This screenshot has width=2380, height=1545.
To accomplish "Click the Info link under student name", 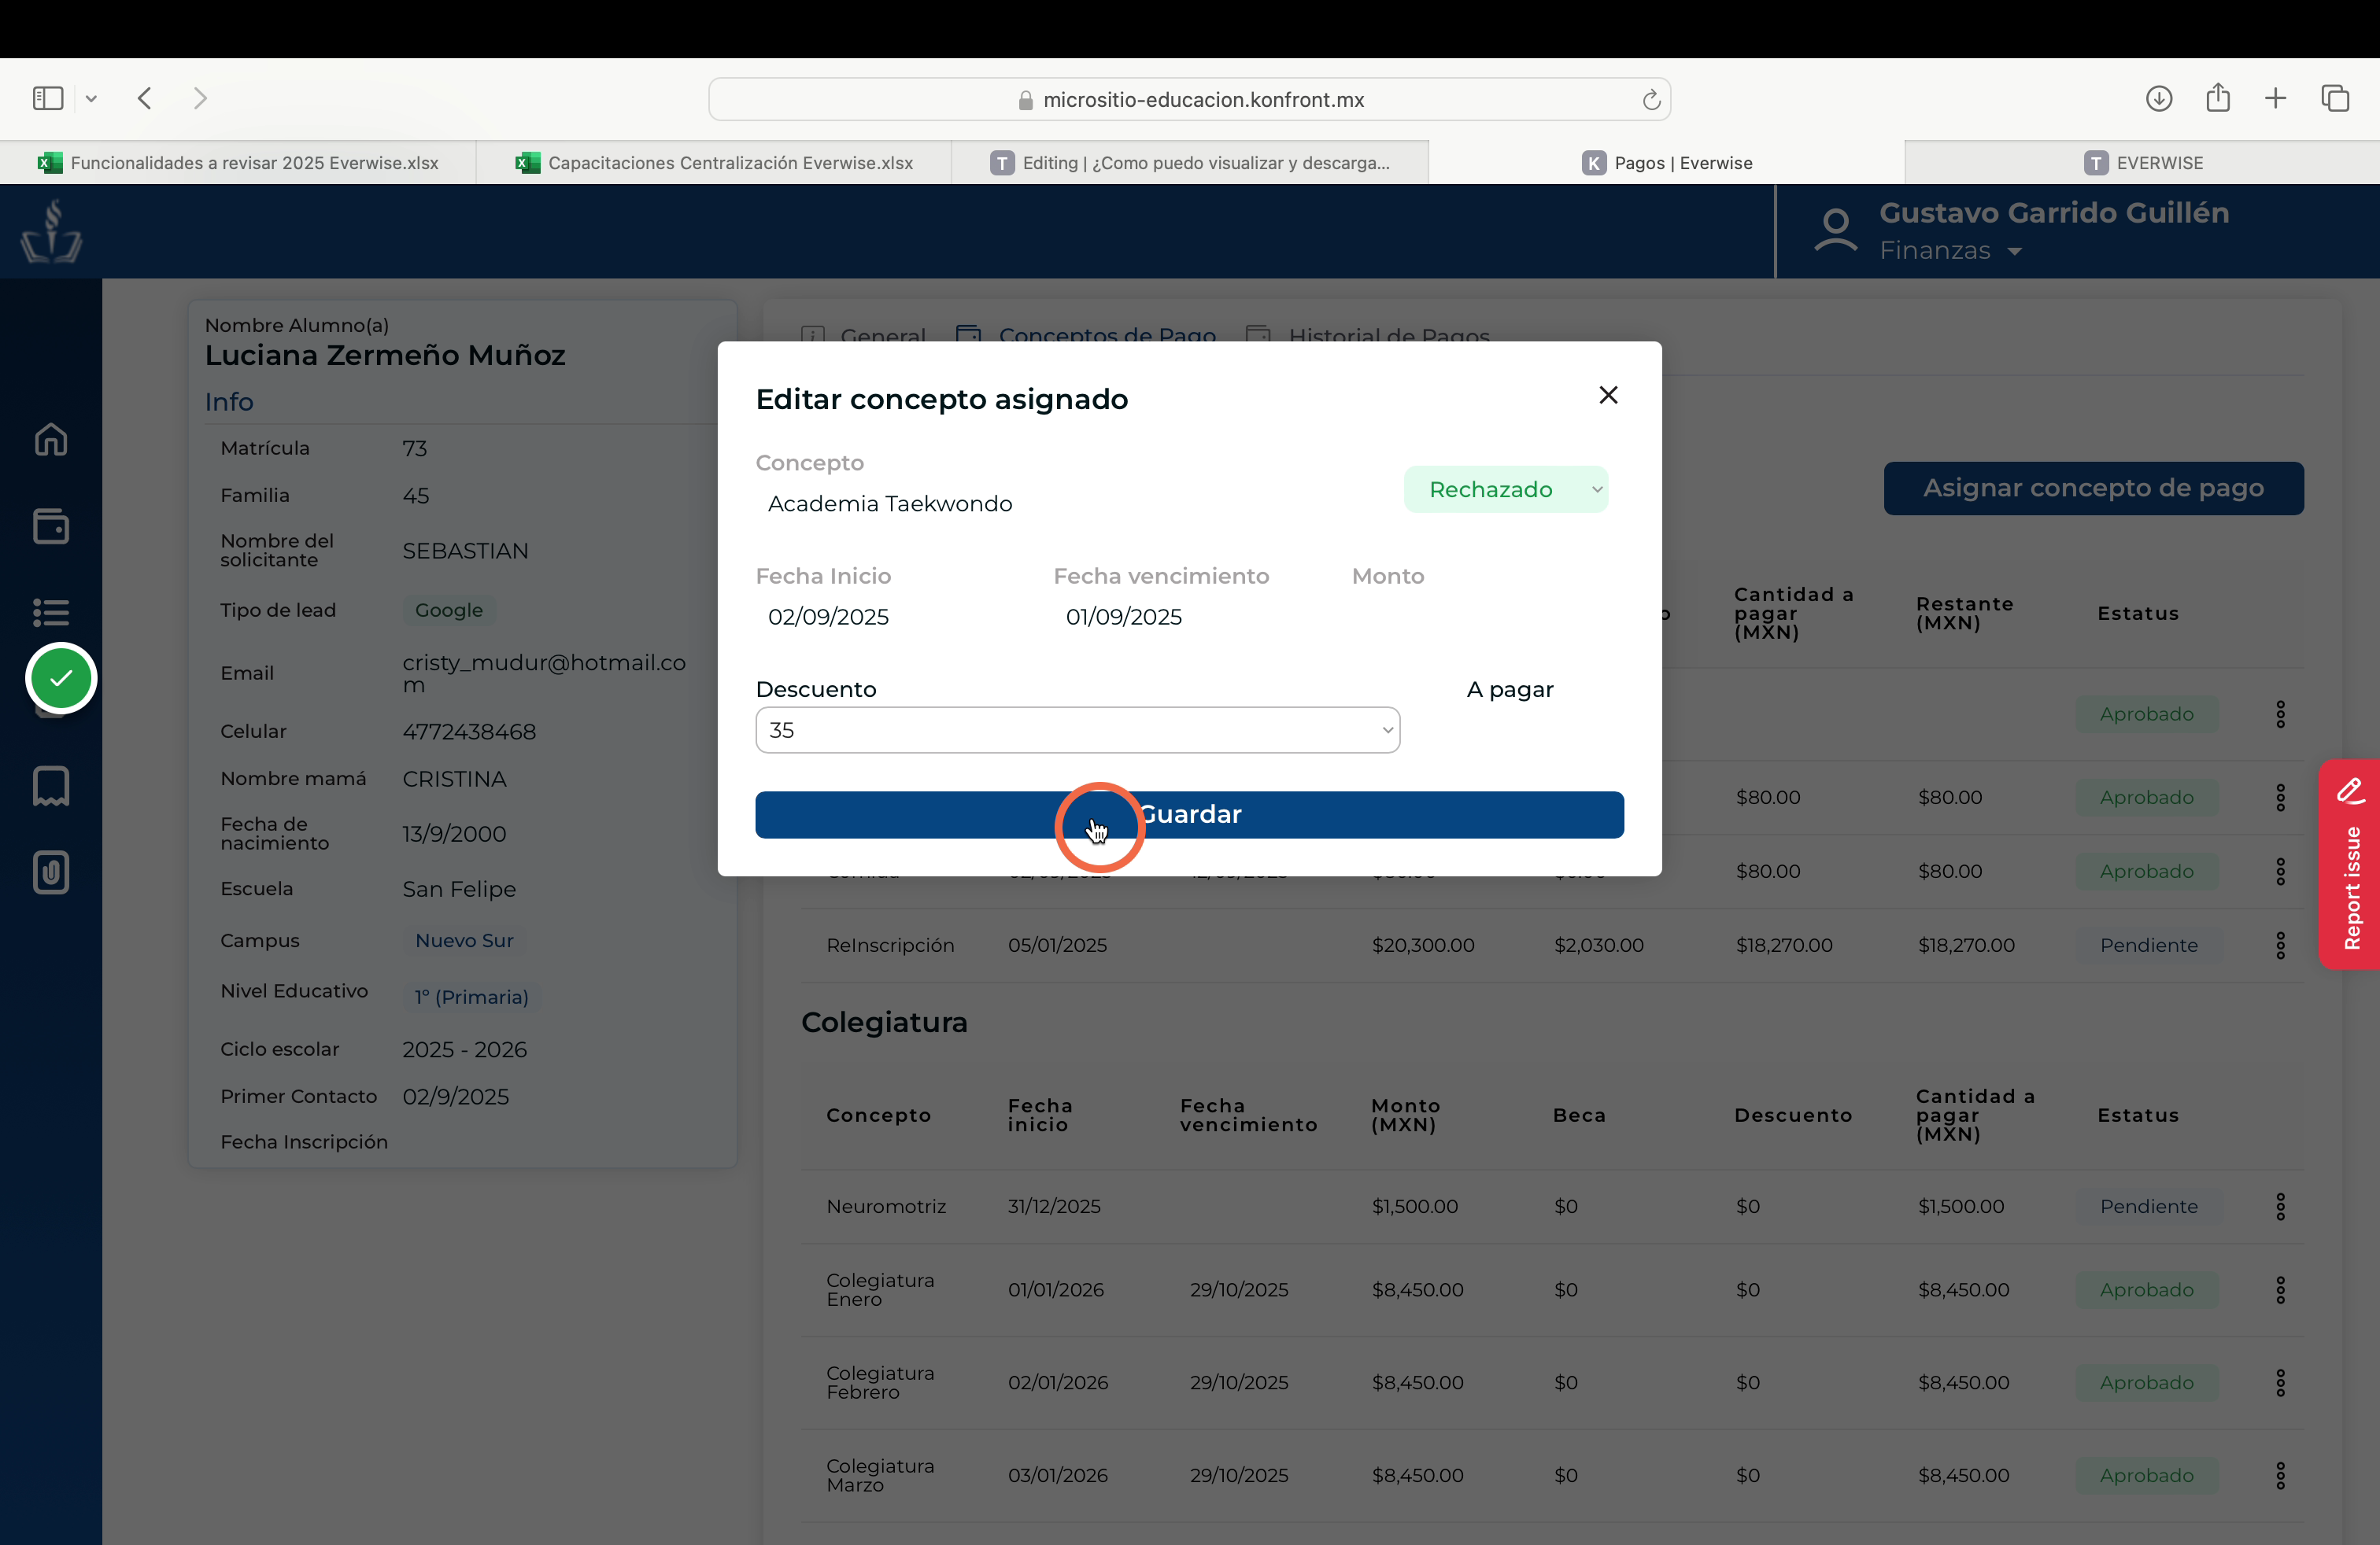I will tap(229, 402).
